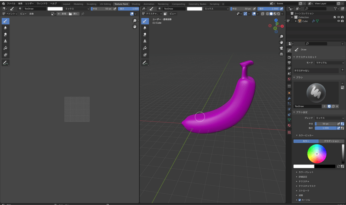The image size is (346, 205).
Task: Open the Tool properties tab
Action: pyautogui.click(x=289, y=51)
